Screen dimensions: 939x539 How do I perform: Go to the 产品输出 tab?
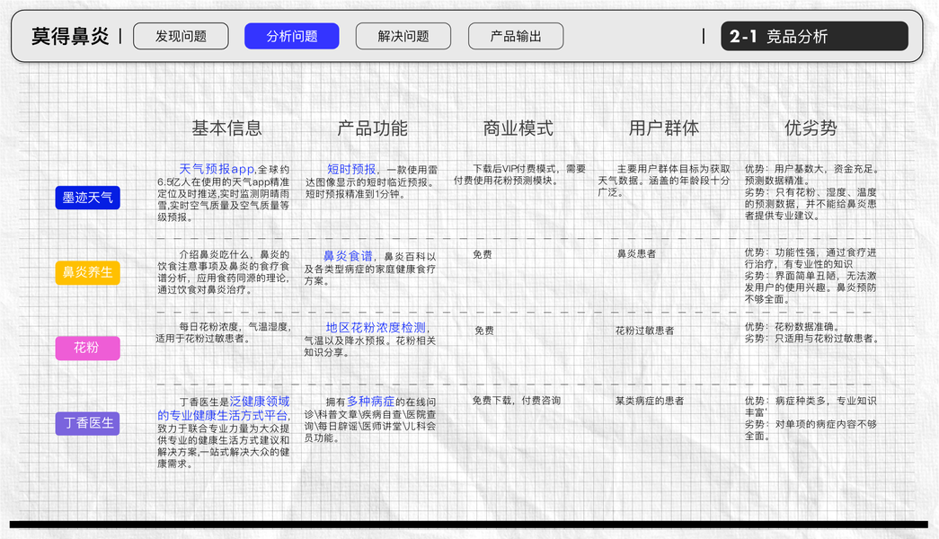tap(516, 36)
